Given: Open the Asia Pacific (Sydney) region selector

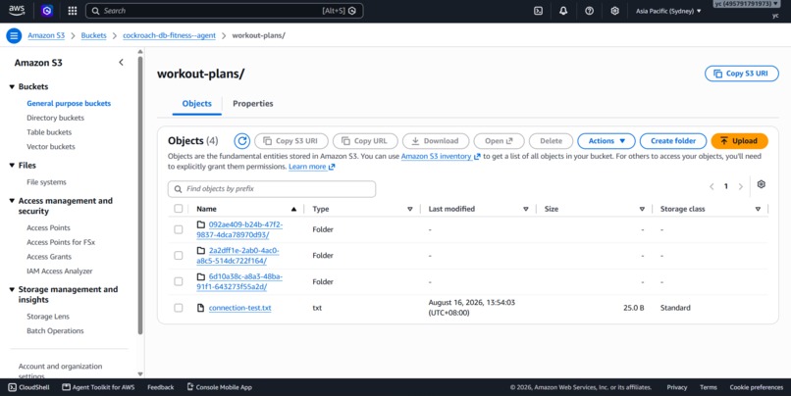Looking at the screenshot, I should [668, 11].
